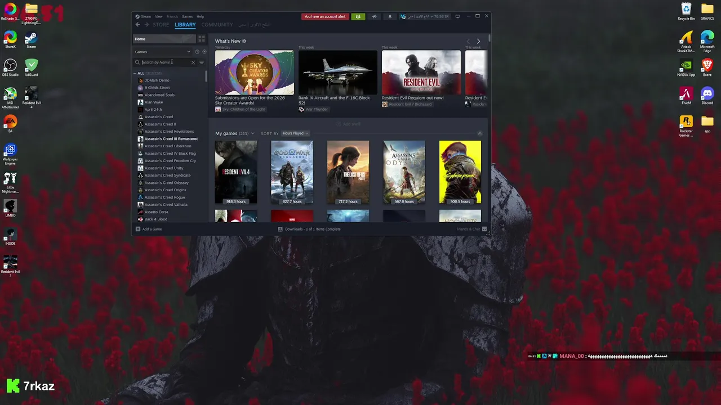Switch to the STORE tab
The height and width of the screenshot is (405, 721).
[x=161, y=25]
